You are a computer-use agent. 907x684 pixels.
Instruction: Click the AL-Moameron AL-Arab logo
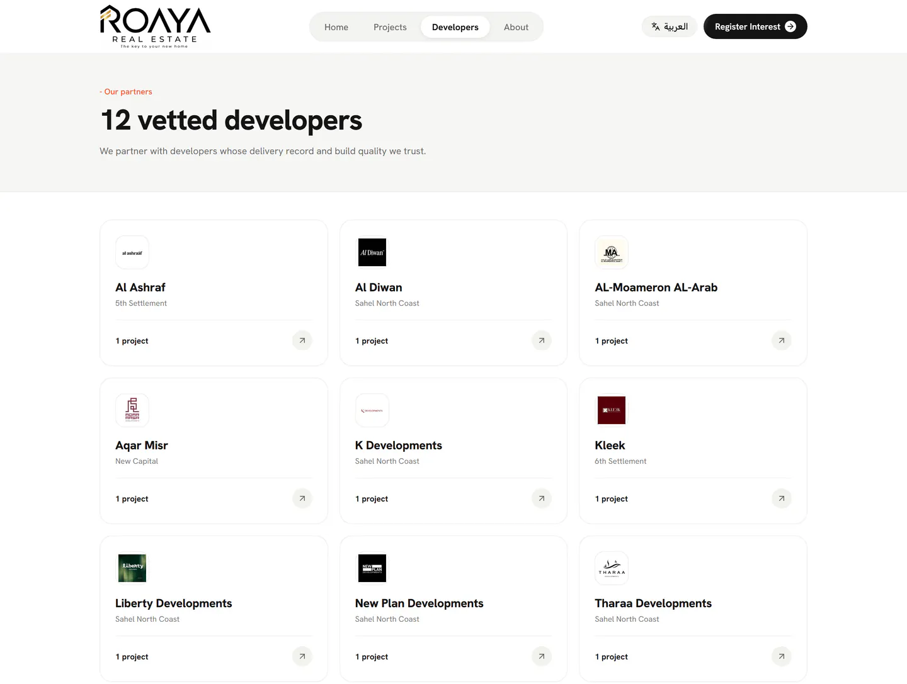pos(612,252)
